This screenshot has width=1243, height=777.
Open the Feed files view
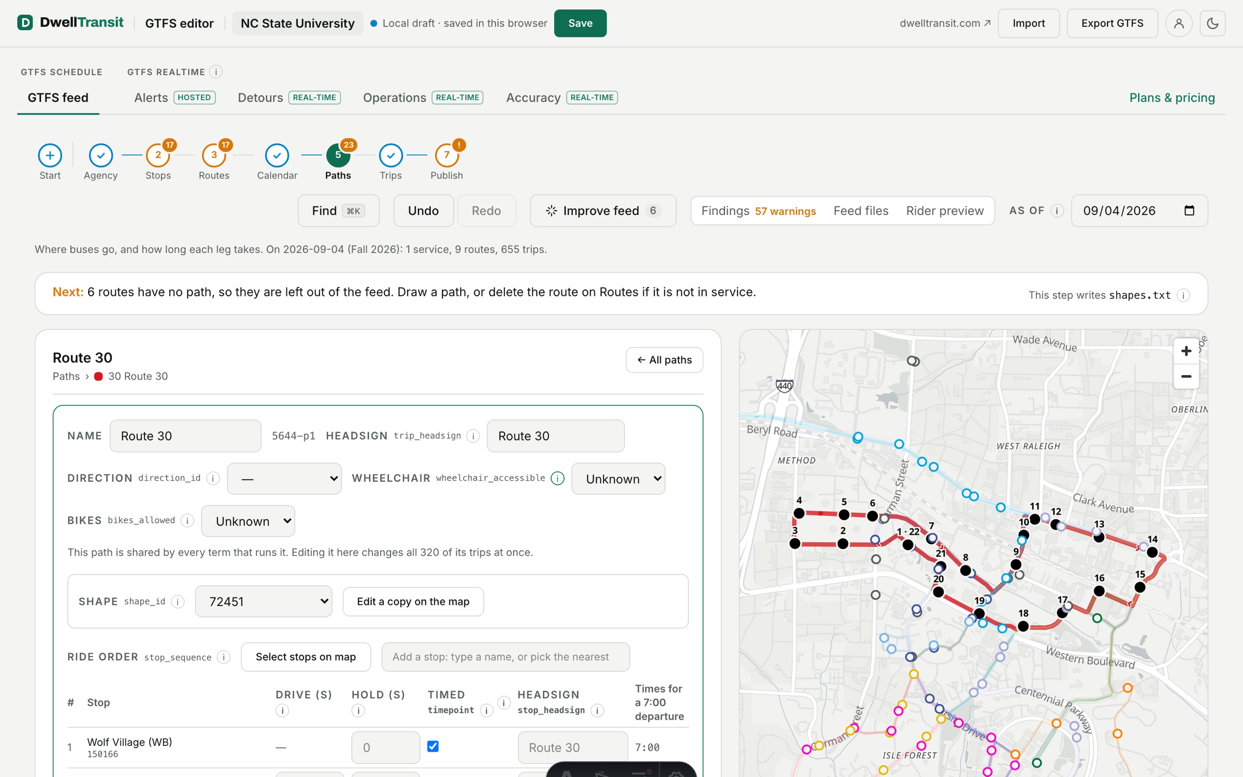pyautogui.click(x=861, y=211)
